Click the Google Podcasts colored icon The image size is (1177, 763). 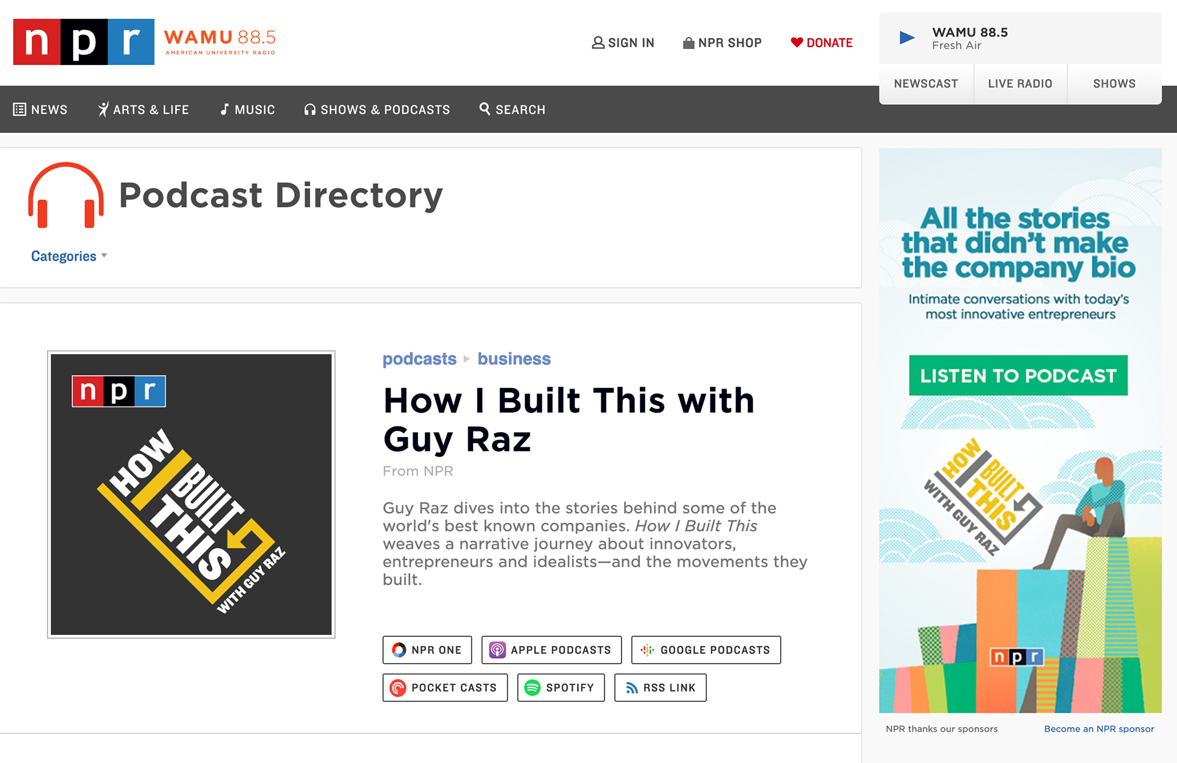[x=647, y=650]
